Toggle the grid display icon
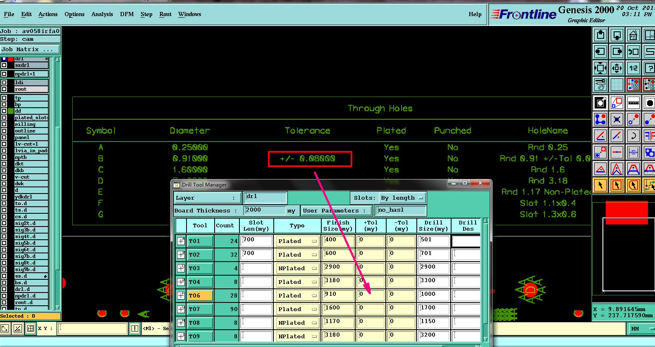Viewport: 655px width, 347px height. (x=617, y=84)
